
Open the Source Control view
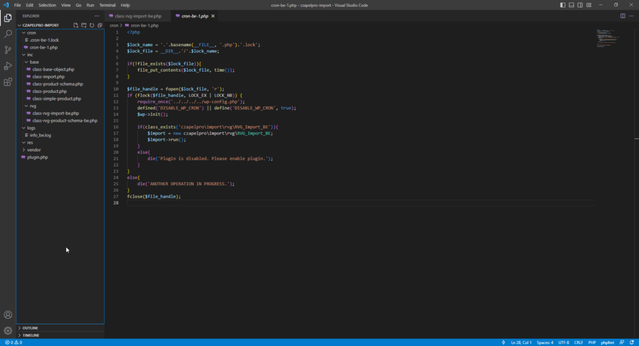(x=7, y=50)
